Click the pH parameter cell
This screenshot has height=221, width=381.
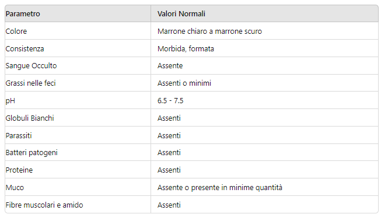tap(78, 100)
